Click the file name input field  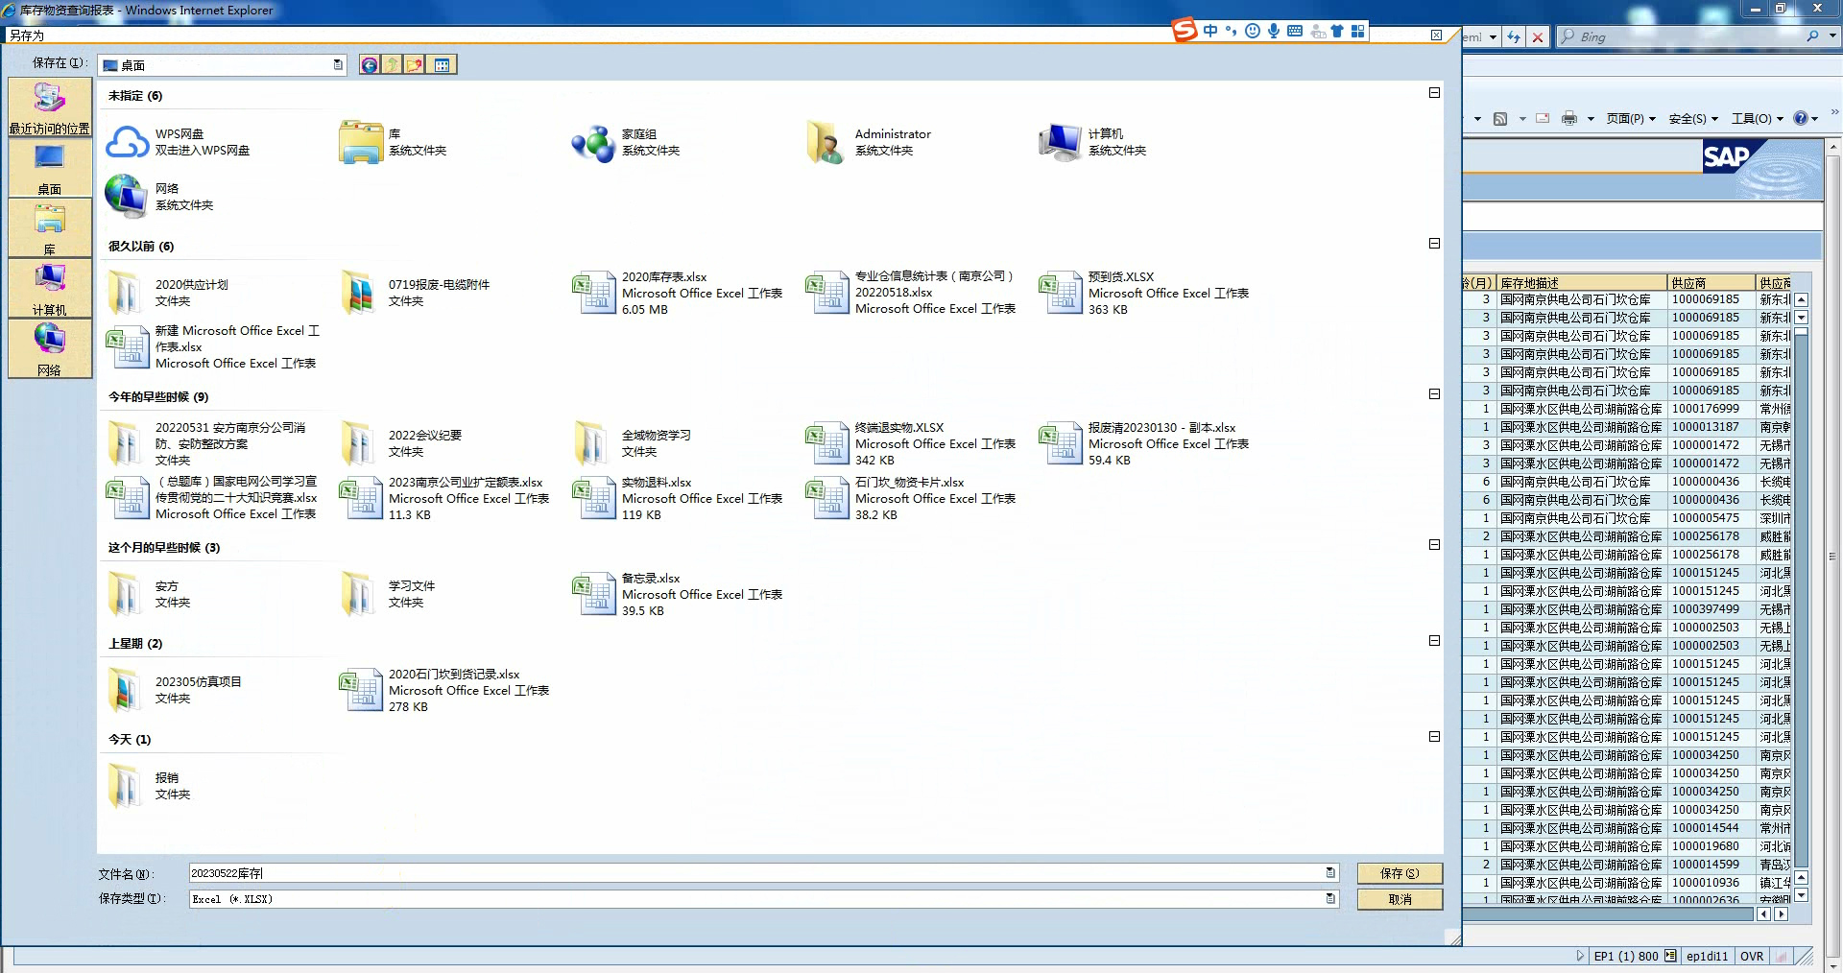(x=749, y=873)
